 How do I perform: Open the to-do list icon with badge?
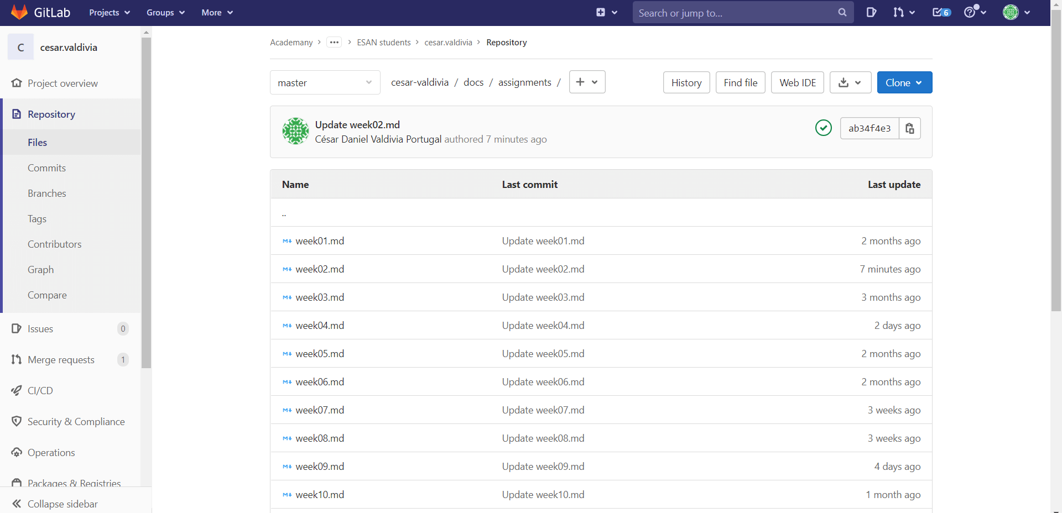point(941,12)
